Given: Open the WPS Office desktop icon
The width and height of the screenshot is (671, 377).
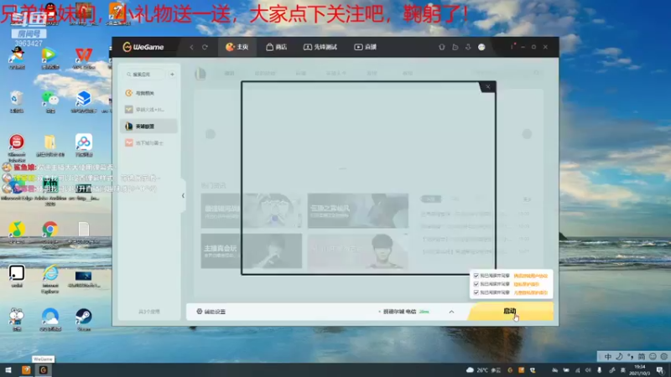Looking at the screenshot, I should 83,58.
